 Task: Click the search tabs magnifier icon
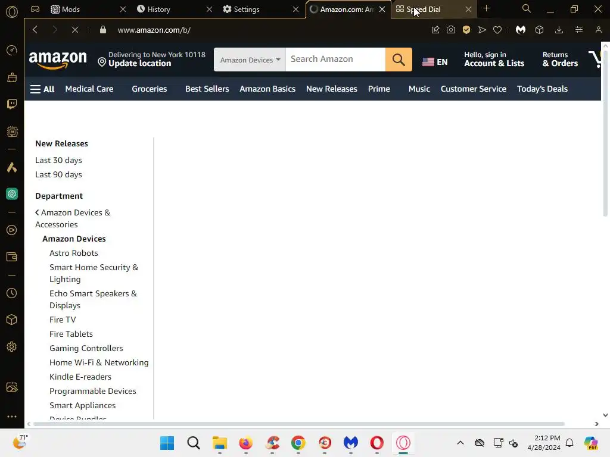(x=527, y=8)
